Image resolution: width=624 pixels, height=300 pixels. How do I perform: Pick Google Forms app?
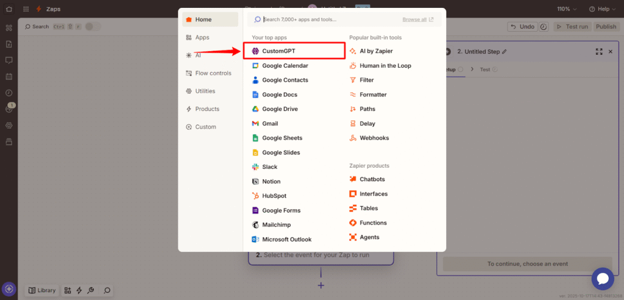[x=276, y=210]
